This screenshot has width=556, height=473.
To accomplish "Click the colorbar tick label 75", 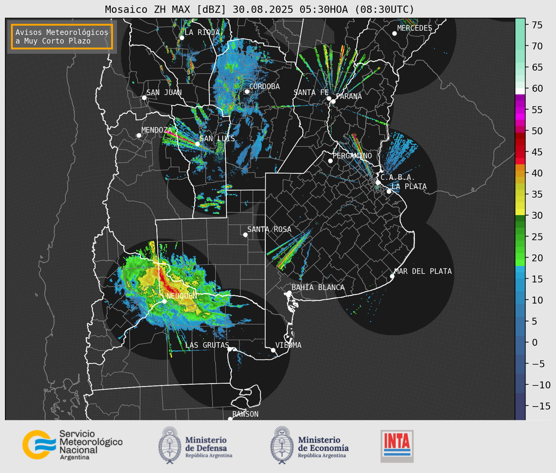I will [537, 25].
